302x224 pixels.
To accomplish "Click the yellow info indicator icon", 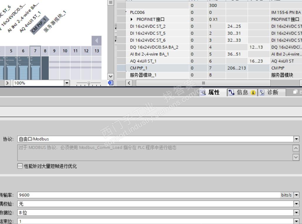I will [253, 93].
